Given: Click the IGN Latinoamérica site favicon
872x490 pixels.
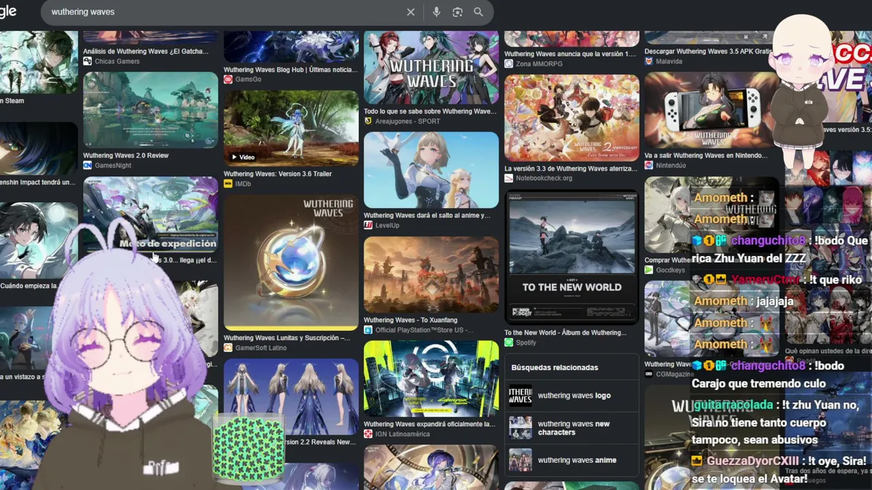Looking at the screenshot, I should [369, 434].
